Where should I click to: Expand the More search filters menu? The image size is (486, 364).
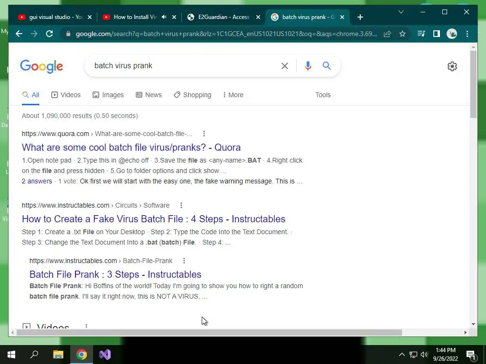pyautogui.click(x=233, y=95)
